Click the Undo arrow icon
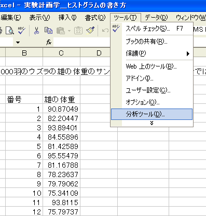206x216 pixels. 105,31
